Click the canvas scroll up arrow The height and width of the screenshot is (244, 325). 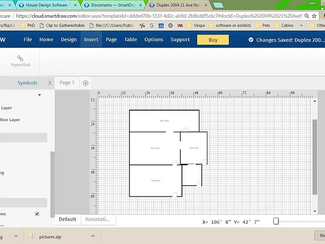(315, 101)
